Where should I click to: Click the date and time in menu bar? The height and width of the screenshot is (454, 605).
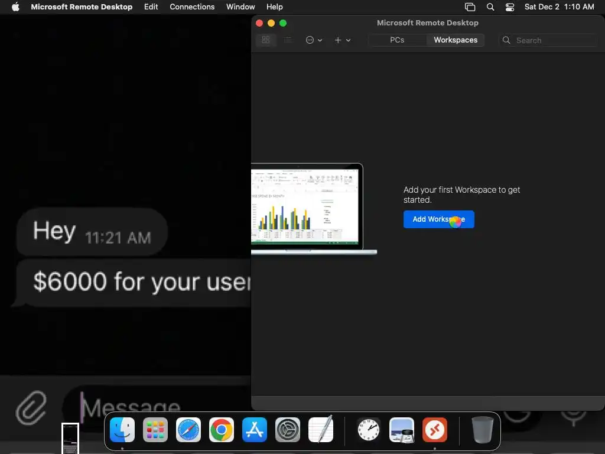[559, 7]
